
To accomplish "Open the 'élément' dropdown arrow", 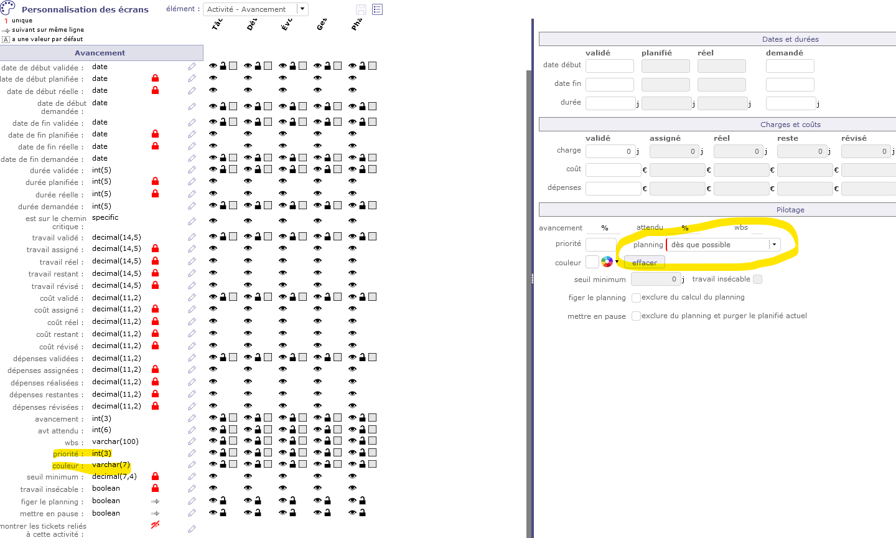I will click(302, 9).
